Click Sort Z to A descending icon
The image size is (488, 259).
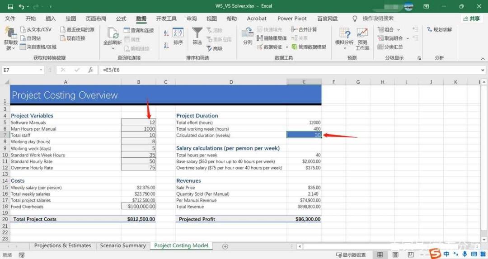[166, 46]
